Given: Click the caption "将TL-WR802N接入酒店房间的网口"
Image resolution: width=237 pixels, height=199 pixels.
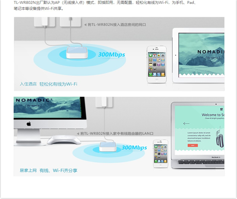Looking at the screenshot, I should click(x=117, y=24).
